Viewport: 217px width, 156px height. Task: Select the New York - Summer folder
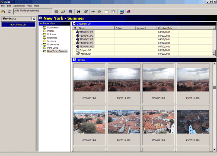57,51
